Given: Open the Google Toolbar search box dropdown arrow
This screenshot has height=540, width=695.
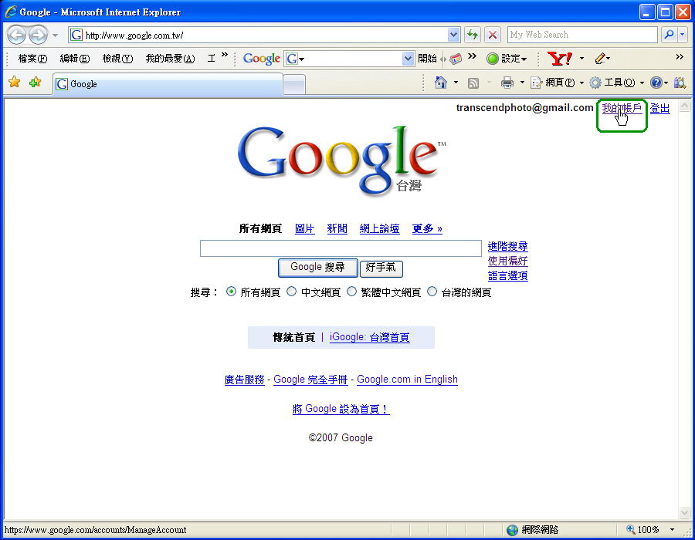Looking at the screenshot, I should 408,59.
